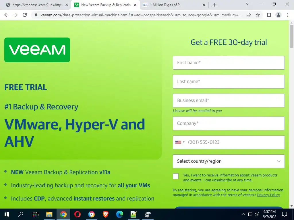Switch to vmpensel.com tab

(35, 5)
